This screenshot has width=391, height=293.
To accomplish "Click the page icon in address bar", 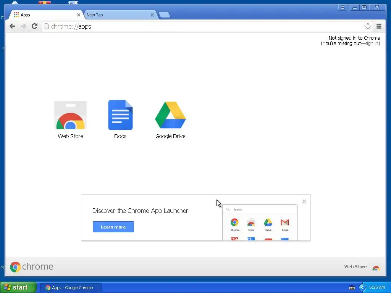I will click(46, 26).
